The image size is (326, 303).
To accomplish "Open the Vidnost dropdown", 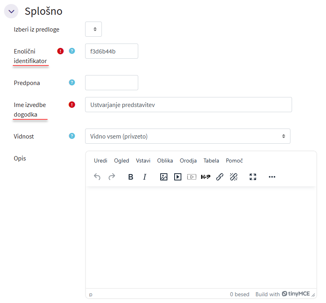I will point(187,136).
